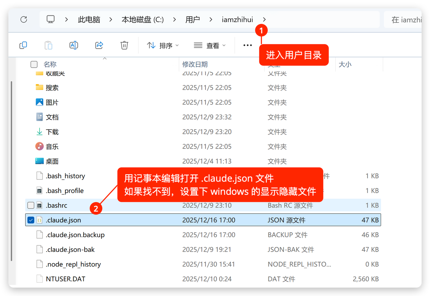Click the copy icon in toolbar
The width and height of the screenshot is (430, 296).
(23, 45)
